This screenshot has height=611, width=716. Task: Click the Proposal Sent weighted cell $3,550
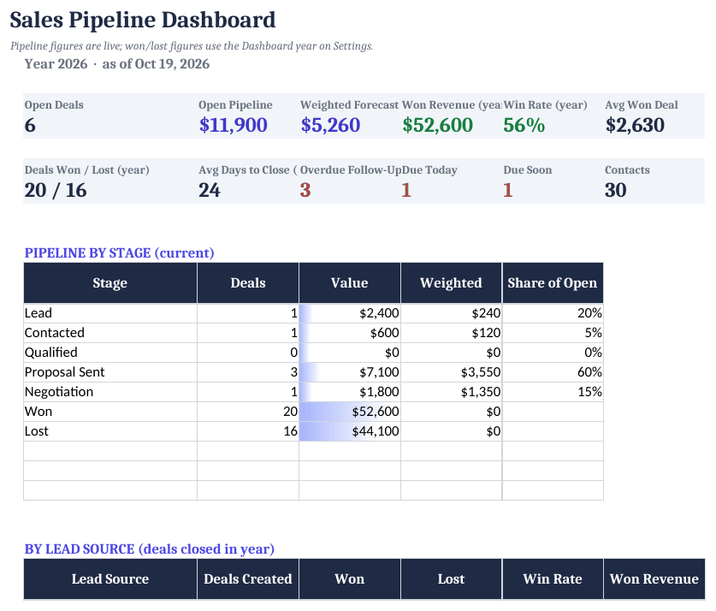point(451,372)
